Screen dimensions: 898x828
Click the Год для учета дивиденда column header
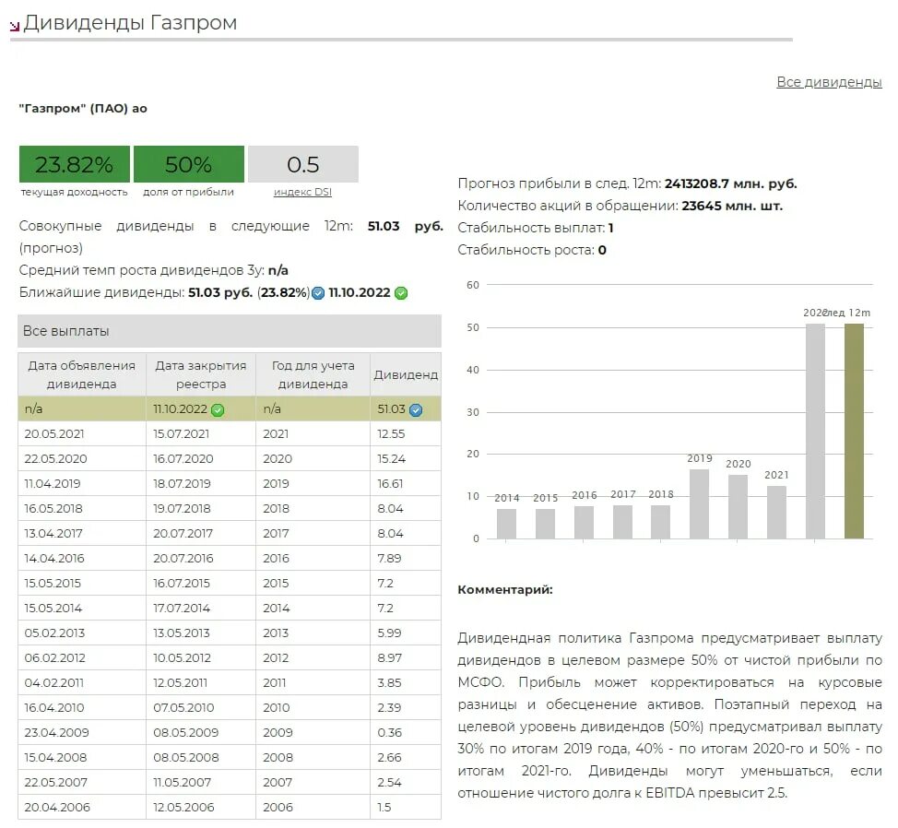tap(313, 374)
